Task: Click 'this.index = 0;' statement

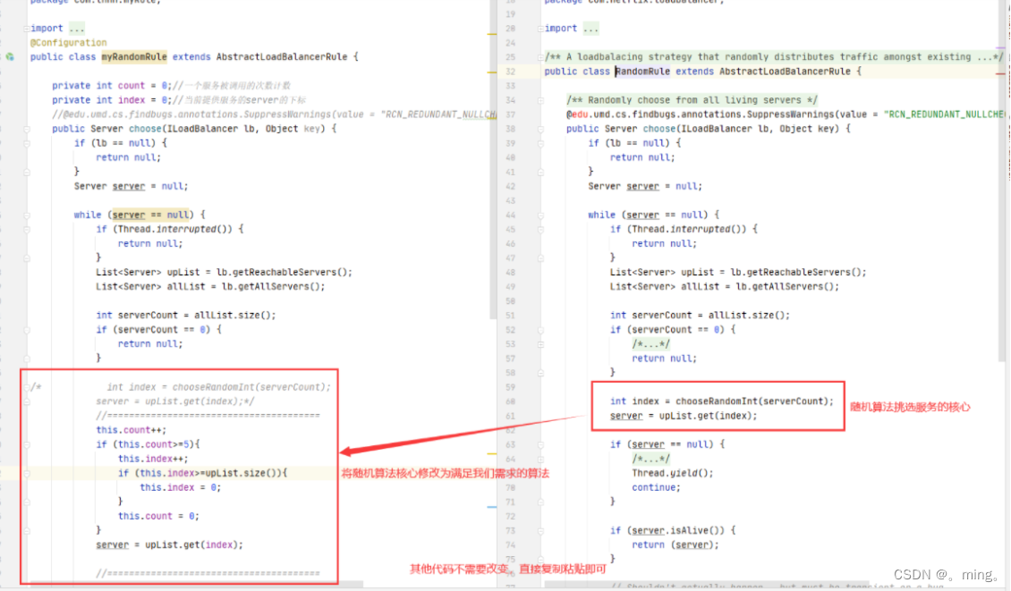Action: tap(180, 487)
